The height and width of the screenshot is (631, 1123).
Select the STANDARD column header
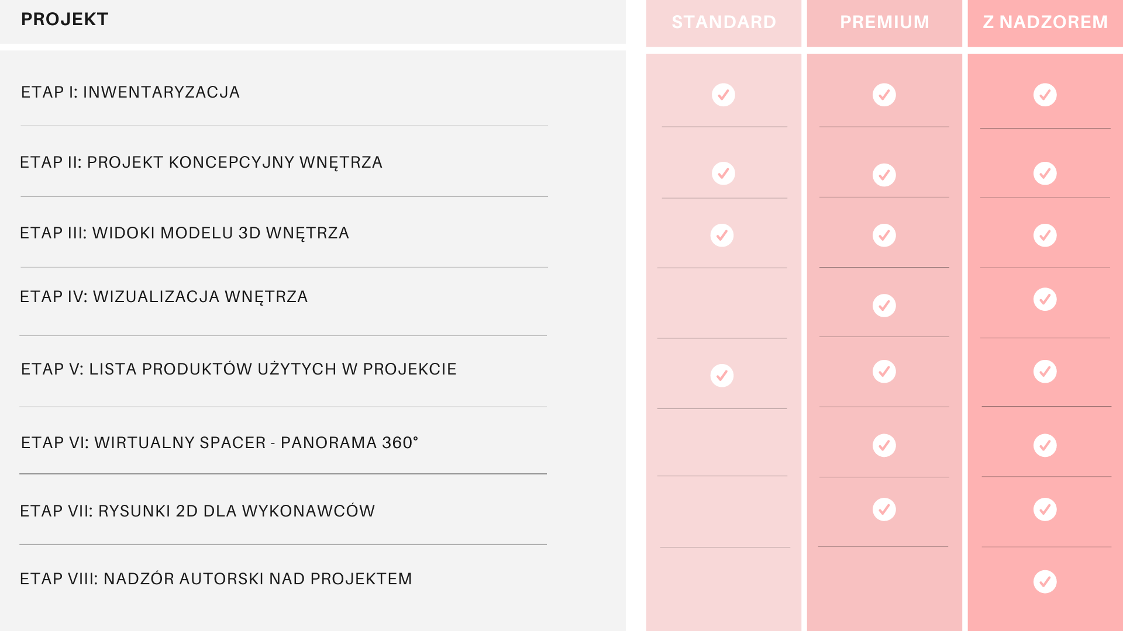pos(724,22)
